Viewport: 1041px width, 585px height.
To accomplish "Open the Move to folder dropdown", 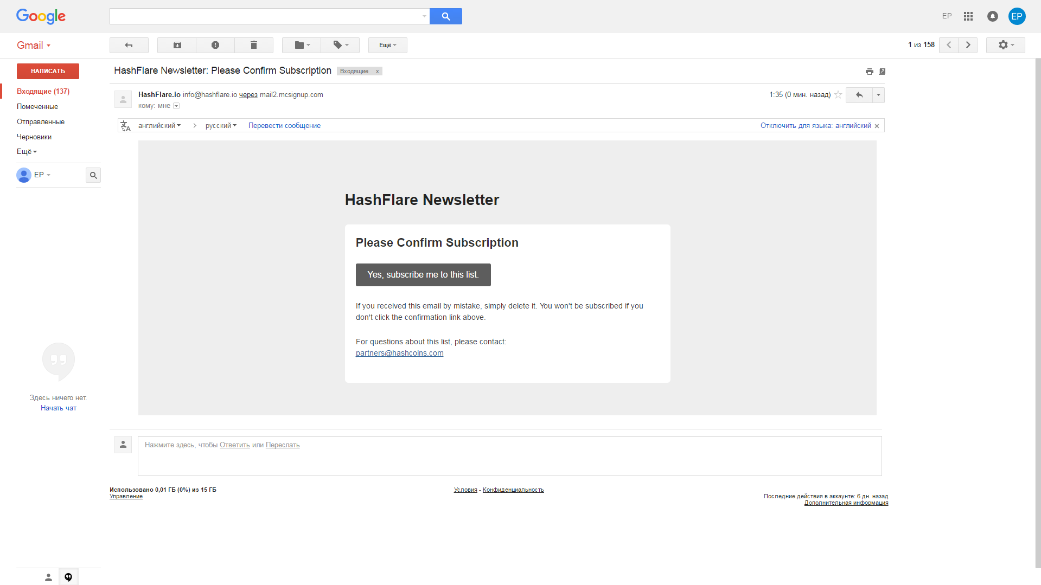I will click(x=302, y=45).
